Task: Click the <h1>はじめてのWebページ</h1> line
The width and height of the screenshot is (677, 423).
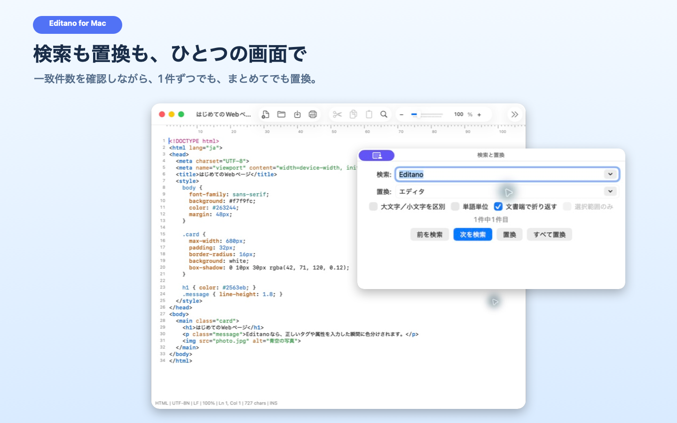Action: click(223, 328)
